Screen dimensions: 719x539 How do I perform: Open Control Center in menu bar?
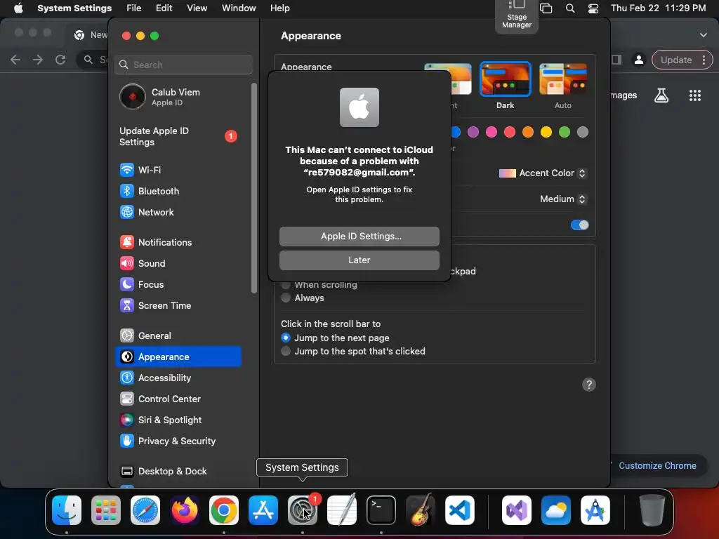(x=593, y=8)
